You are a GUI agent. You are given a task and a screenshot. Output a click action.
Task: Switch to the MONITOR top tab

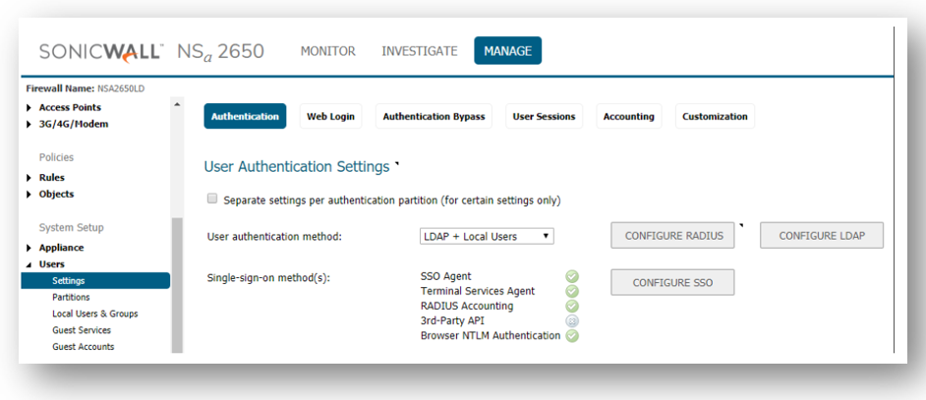(x=327, y=51)
